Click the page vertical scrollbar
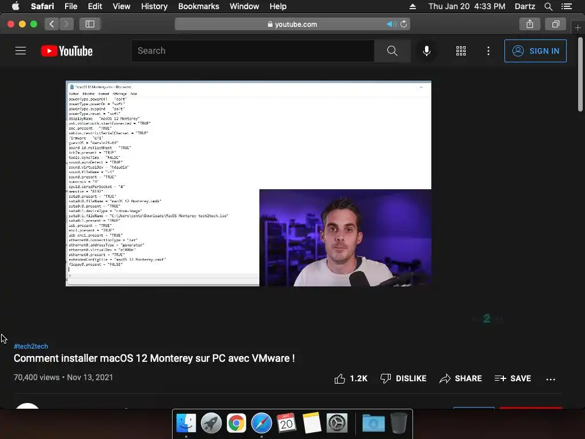585x439 pixels. [580, 75]
